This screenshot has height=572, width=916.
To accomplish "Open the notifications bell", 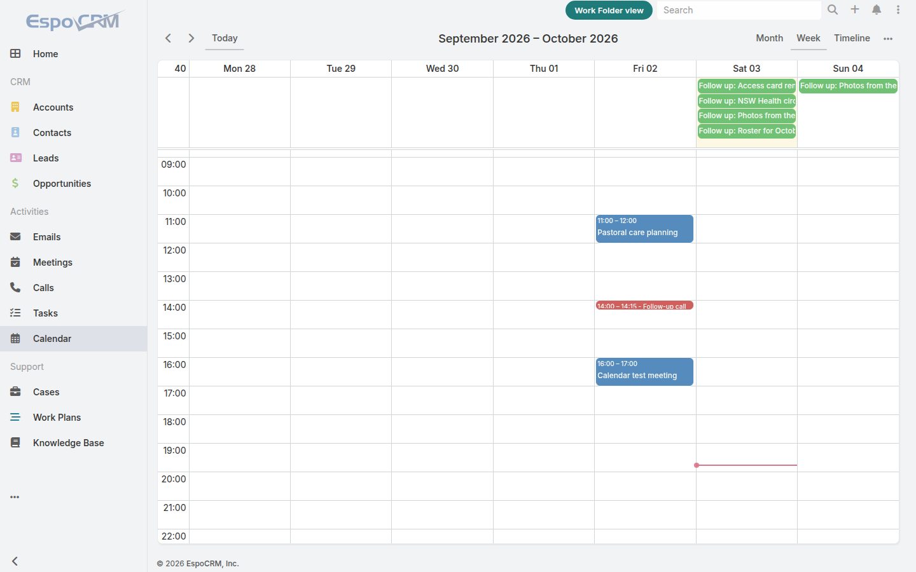I will tap(877, 10).
